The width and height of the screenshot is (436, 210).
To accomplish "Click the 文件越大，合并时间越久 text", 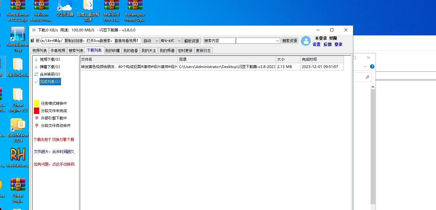I will point(54,152).
